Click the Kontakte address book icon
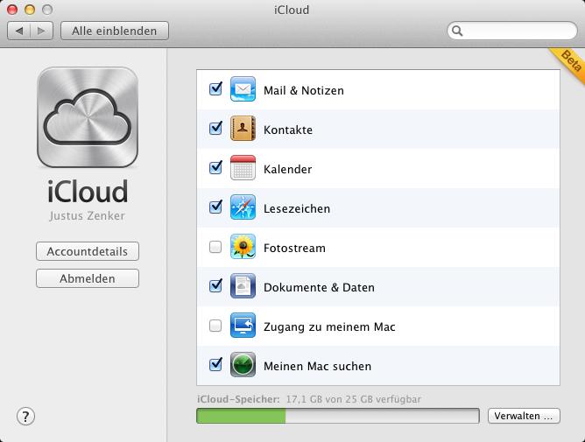The image size is (585, 442). coord(243,129)
